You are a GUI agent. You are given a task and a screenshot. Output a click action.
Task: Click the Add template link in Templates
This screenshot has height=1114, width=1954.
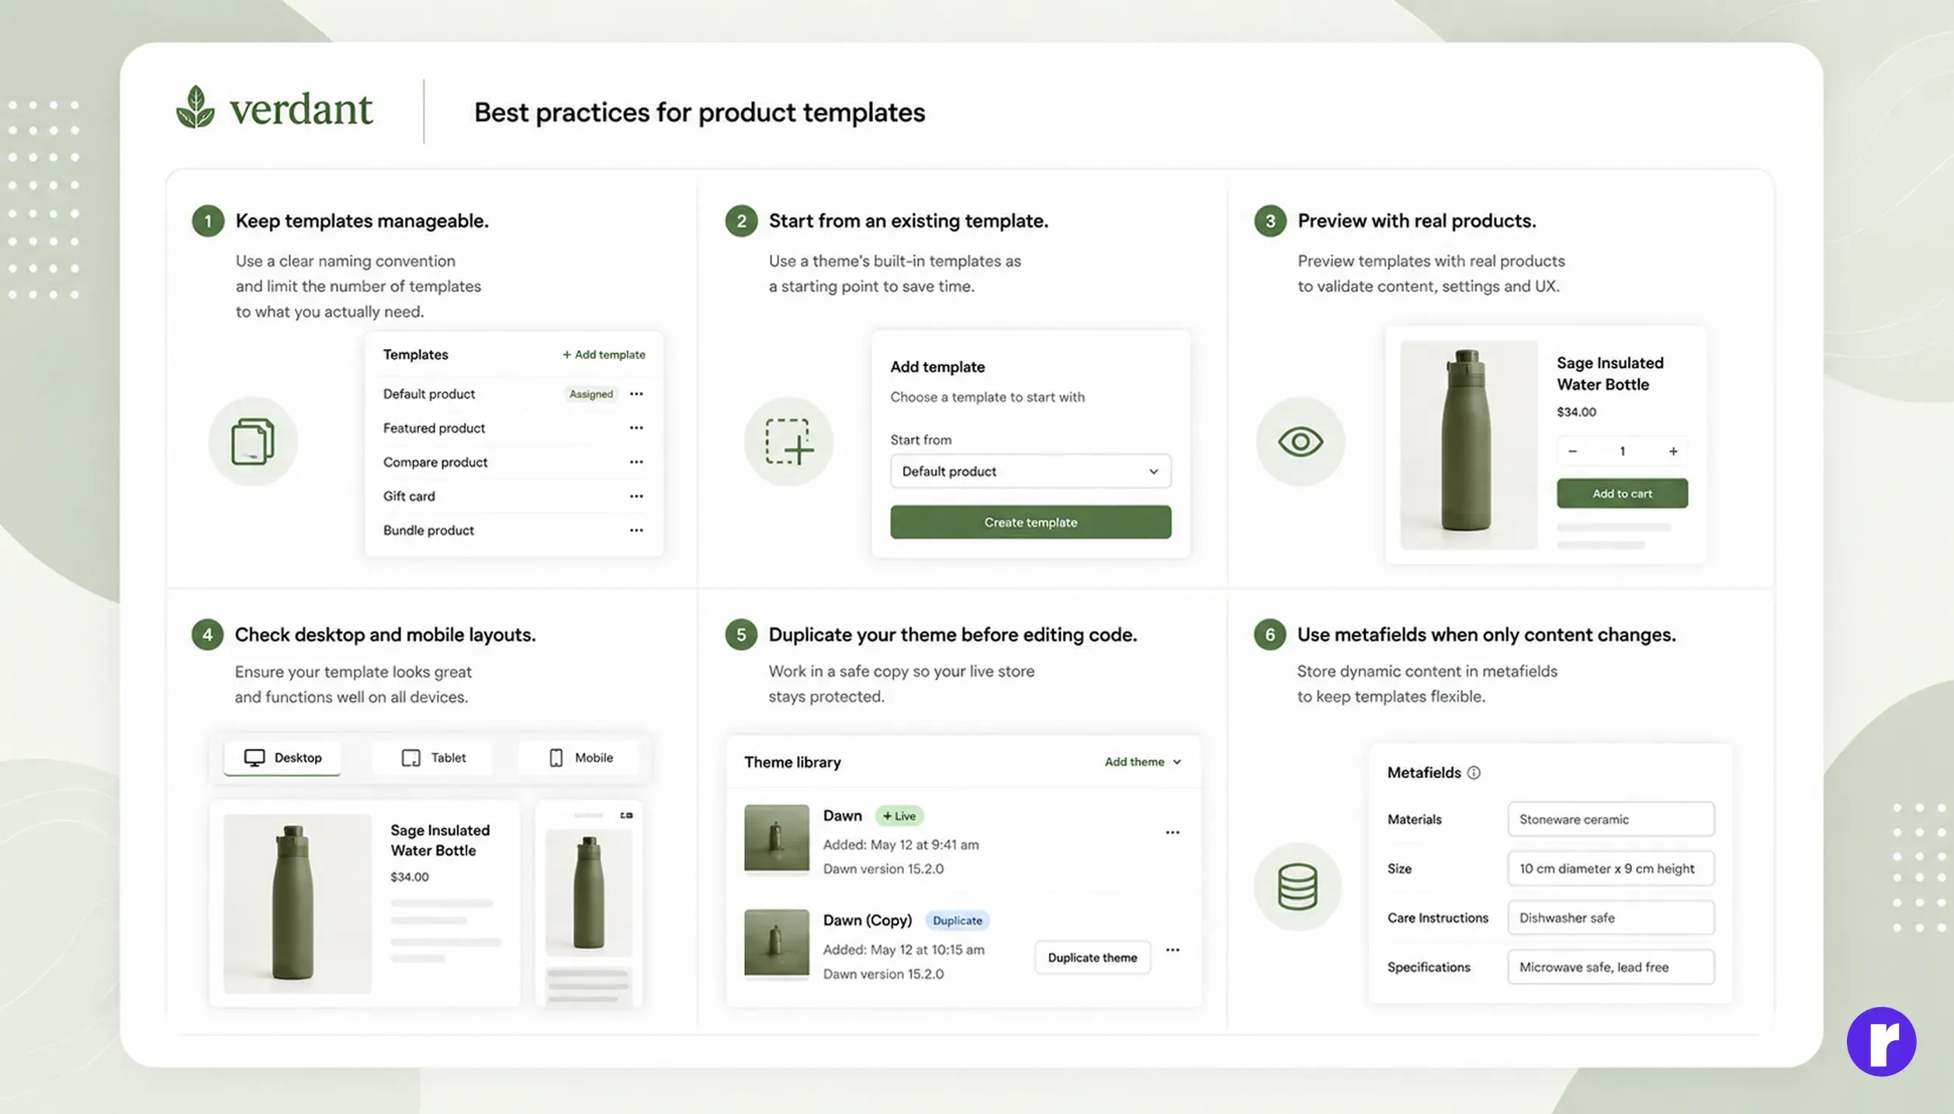click(604, 355)
